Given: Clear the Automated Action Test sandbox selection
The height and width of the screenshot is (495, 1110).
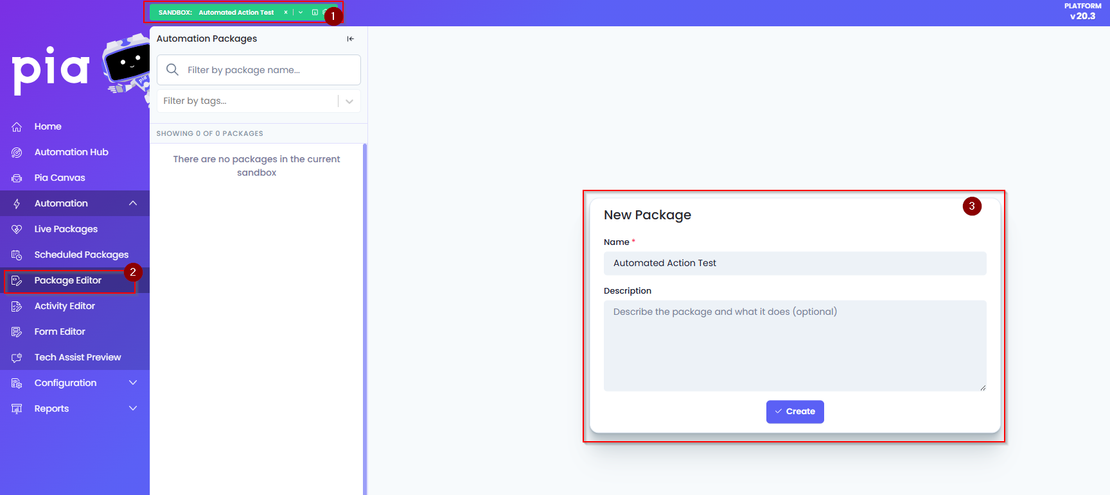Looking at the screenshot, I should [x=285, y=12].
